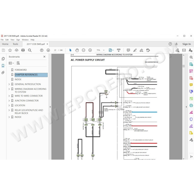
Task: Expand the WIRE TO WIRE CONNECTOR bookmark
Action: pyautogui.click(x=9, y=96)
